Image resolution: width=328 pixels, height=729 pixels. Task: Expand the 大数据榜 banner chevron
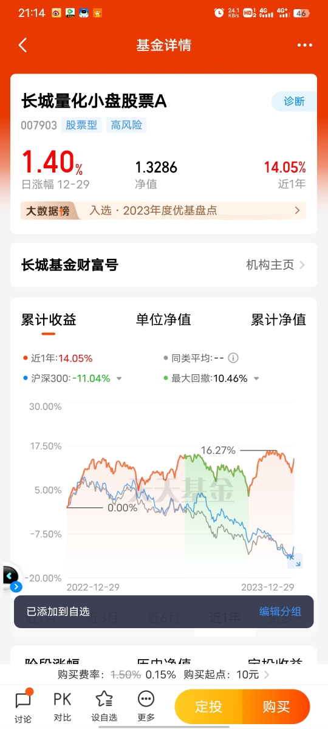297,211
